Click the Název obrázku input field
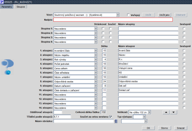 pos(84,121)
